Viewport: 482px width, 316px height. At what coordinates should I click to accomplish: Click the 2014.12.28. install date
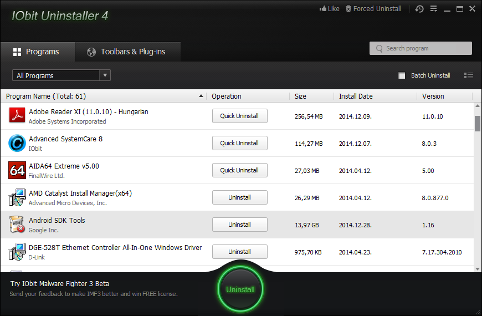(355, 225)
